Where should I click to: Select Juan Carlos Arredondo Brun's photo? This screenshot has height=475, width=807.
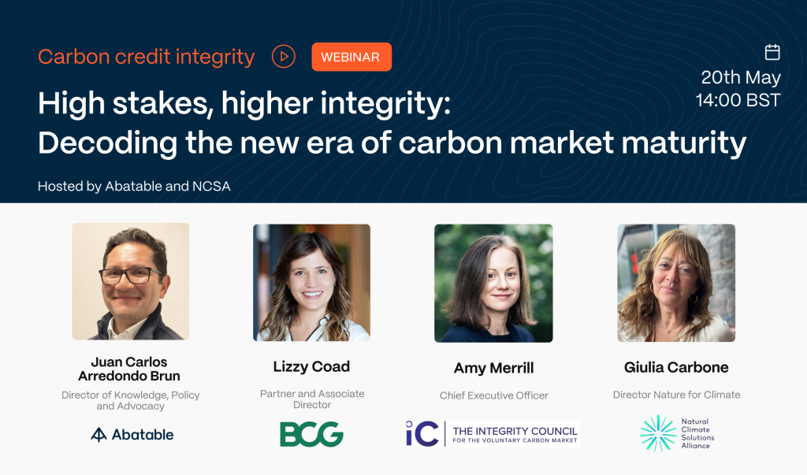point(131,281)
